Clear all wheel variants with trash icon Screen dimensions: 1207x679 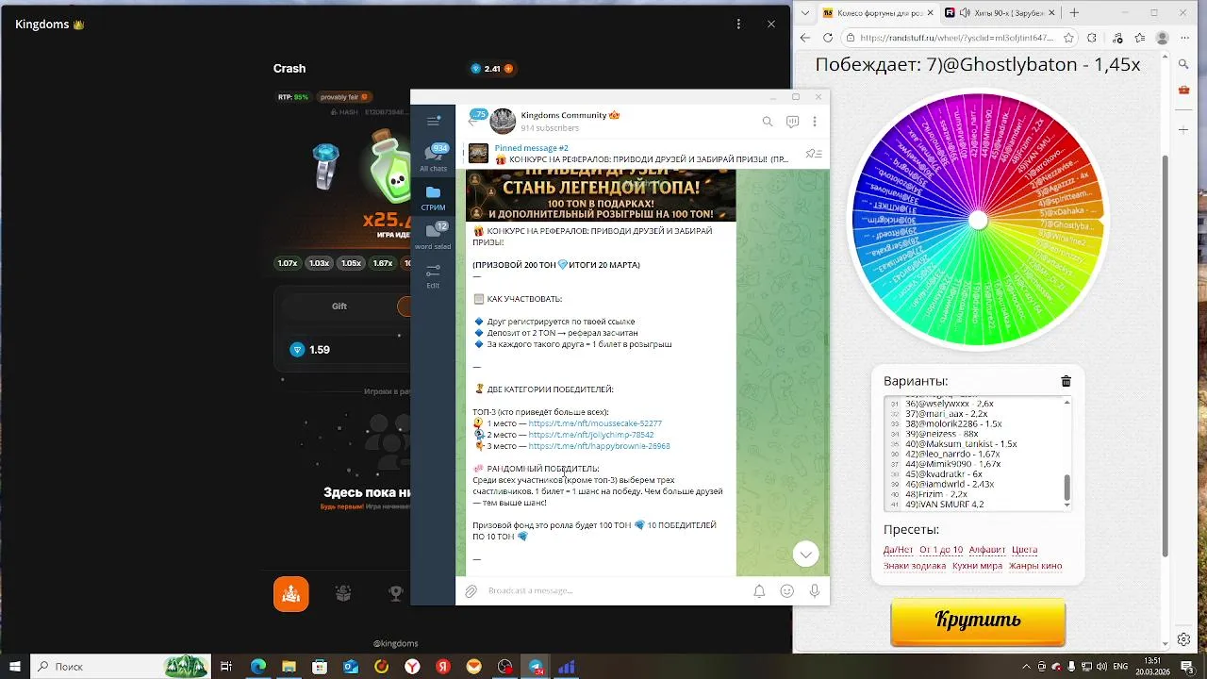(1066, 381)
